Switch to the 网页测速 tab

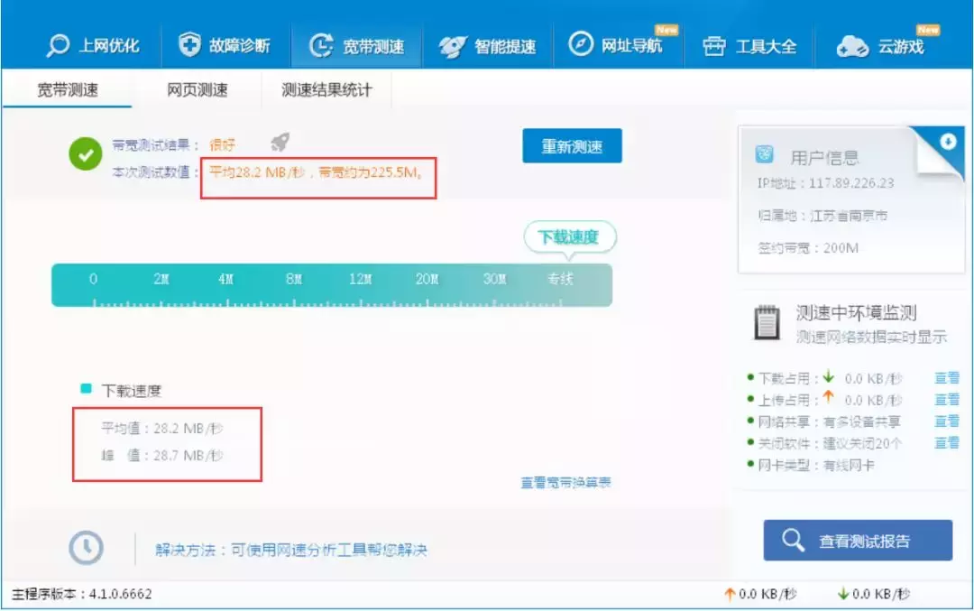pos(198,89)
